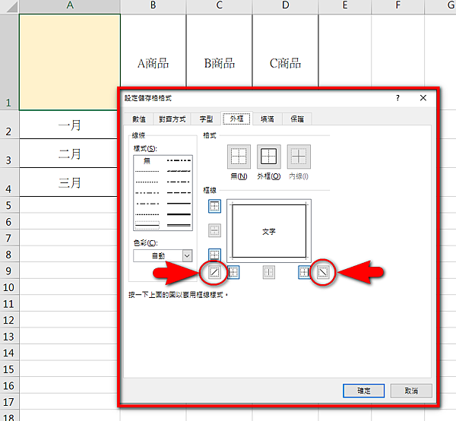Select row 10 header
The height and width of the screenshot is (421, 456).
(x=9, y=287)
